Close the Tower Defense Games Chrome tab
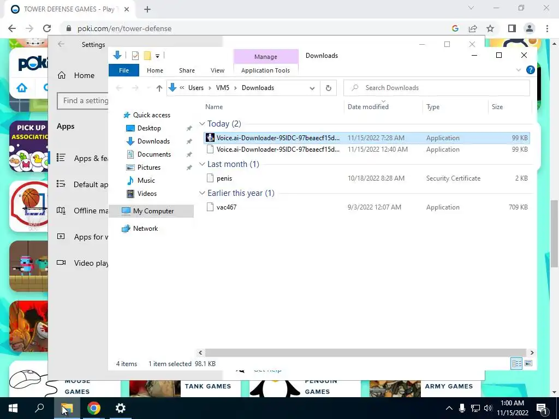This screenshot has height=419, width=559. [x=127, y=9]
